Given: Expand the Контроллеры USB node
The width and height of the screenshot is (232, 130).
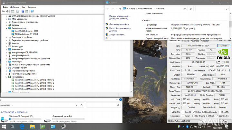Looking at the screenshot, I should coord(6,56).
